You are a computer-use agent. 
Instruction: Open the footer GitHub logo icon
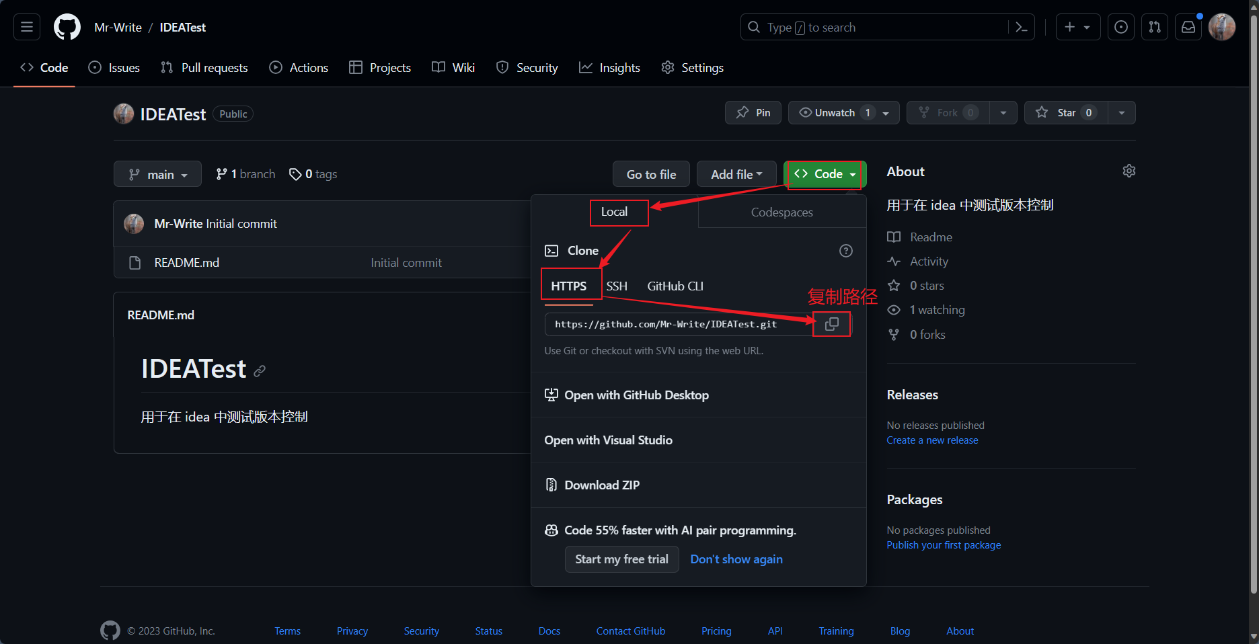pyautogui.click(x=110, y=631)
